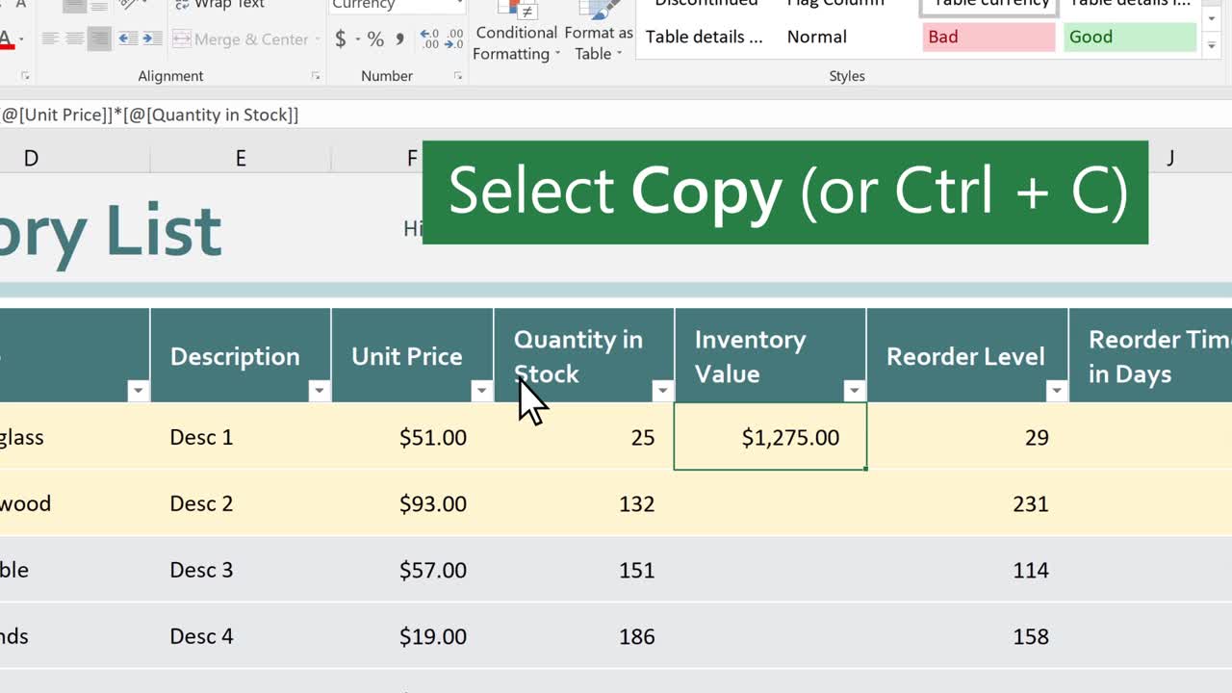Click the red Font Color A icon
The width and height of the screenshot is (1232, 693).
click(6, 39)
